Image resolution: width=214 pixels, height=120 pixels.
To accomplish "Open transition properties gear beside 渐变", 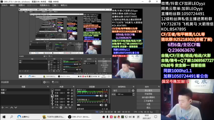I will click(x=133, y=90).
